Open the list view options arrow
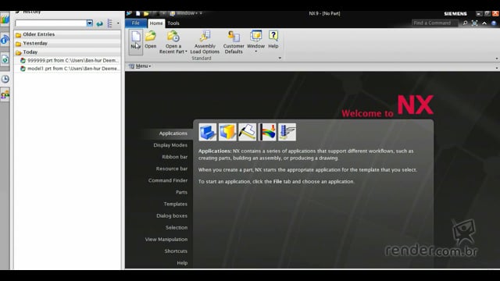 click(x=118, y=23)
